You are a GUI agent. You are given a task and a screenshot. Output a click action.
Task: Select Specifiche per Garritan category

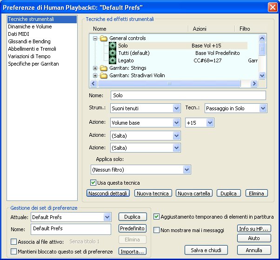tap(42, 64)
